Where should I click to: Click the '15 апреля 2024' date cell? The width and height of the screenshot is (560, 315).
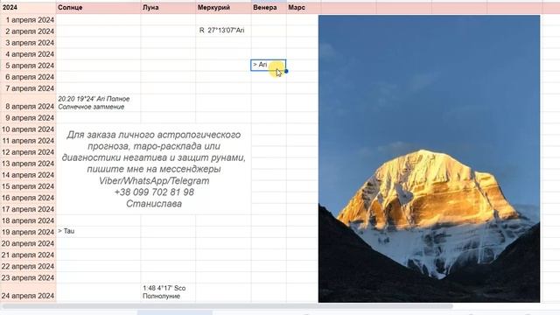pos(28,186)
